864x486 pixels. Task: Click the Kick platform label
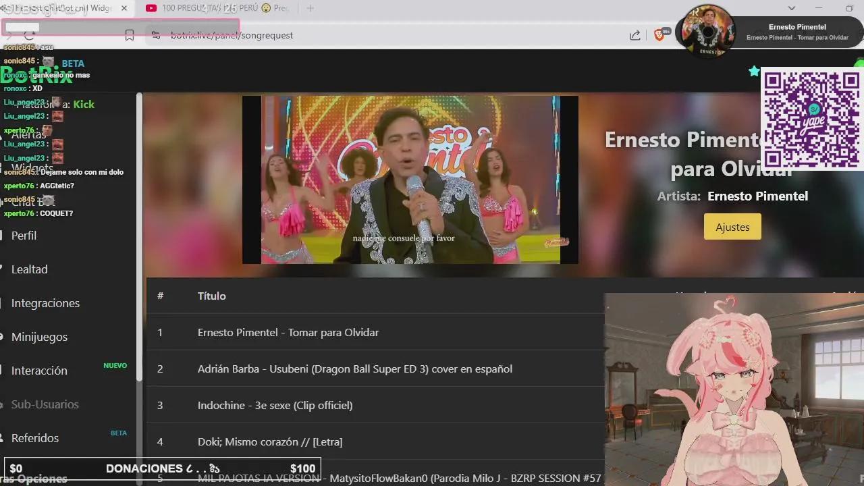(84, 104)
